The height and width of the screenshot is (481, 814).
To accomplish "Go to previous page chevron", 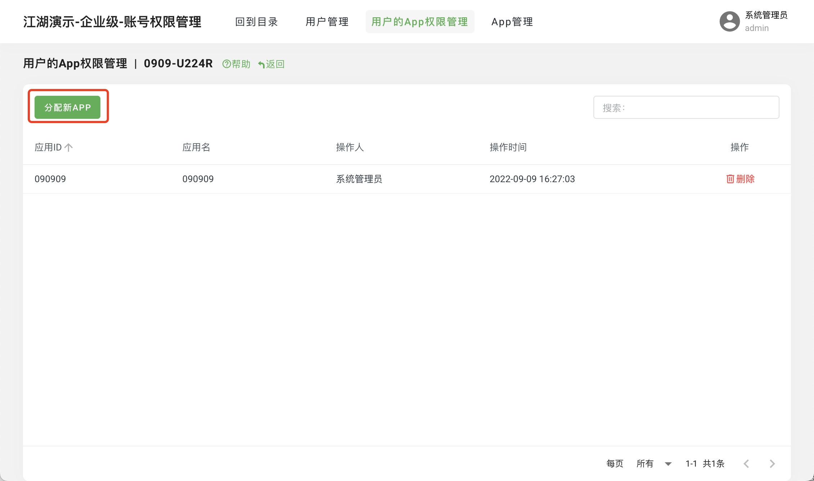I will click(746, 463).
